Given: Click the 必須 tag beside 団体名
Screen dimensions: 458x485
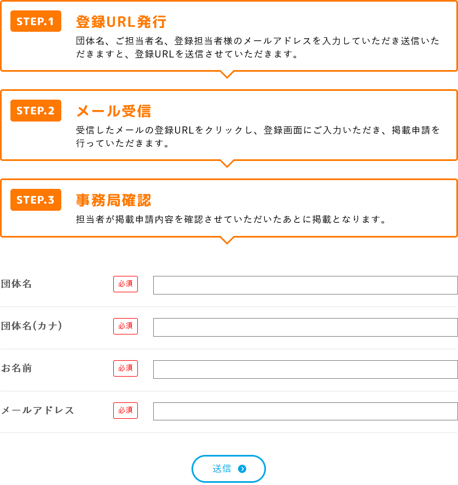Looking at the screenshot, I should coord(125,284).
